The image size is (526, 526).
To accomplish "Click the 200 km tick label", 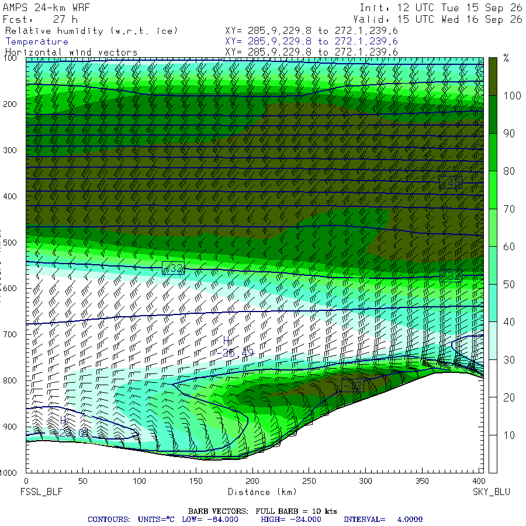I will [252, 481].
